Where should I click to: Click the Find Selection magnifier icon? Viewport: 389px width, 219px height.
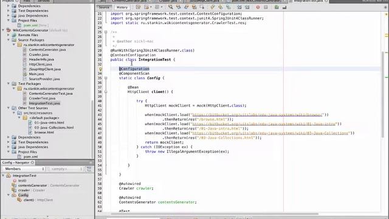tap(170, 7)
